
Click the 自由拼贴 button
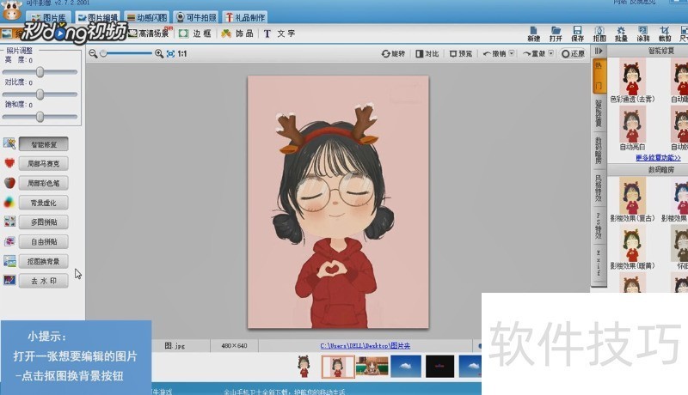(x=44, y=242)
